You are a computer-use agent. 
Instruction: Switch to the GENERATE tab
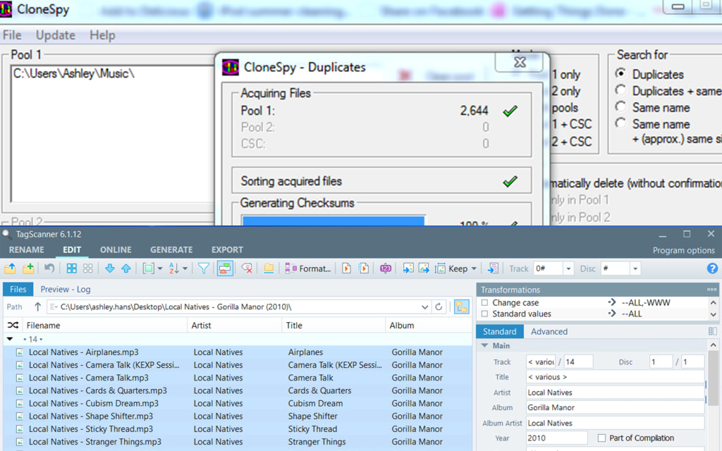171,250
